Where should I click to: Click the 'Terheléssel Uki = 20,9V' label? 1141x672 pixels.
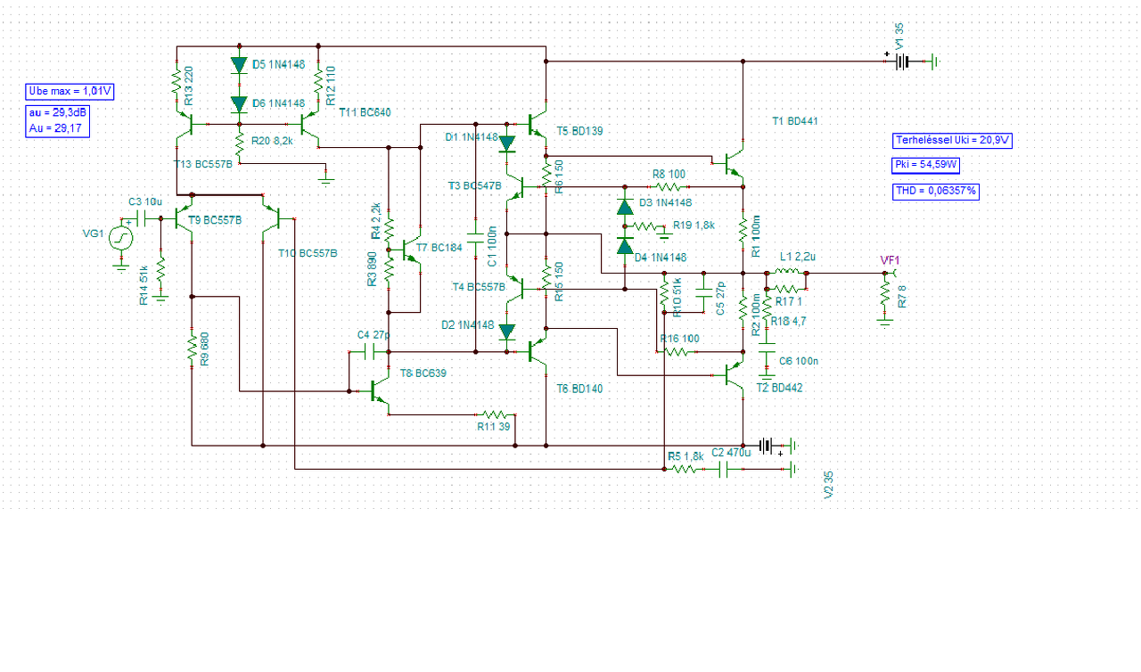point(953,141)
